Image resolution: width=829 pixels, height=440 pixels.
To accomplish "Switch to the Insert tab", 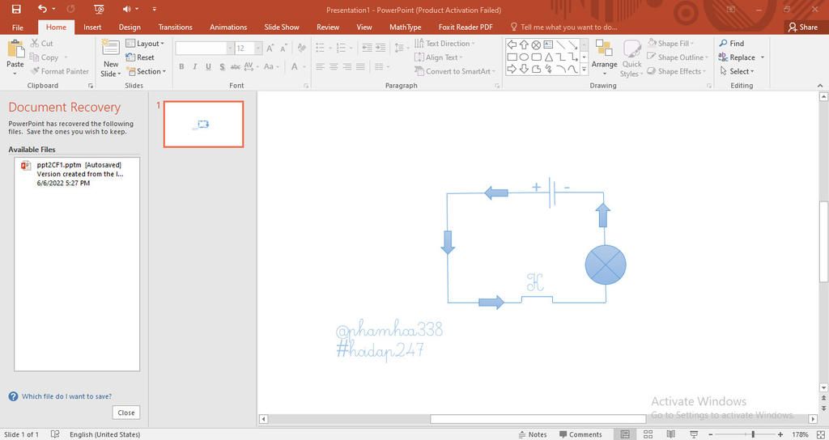I will pyautogui.click(x=92, y=27).
